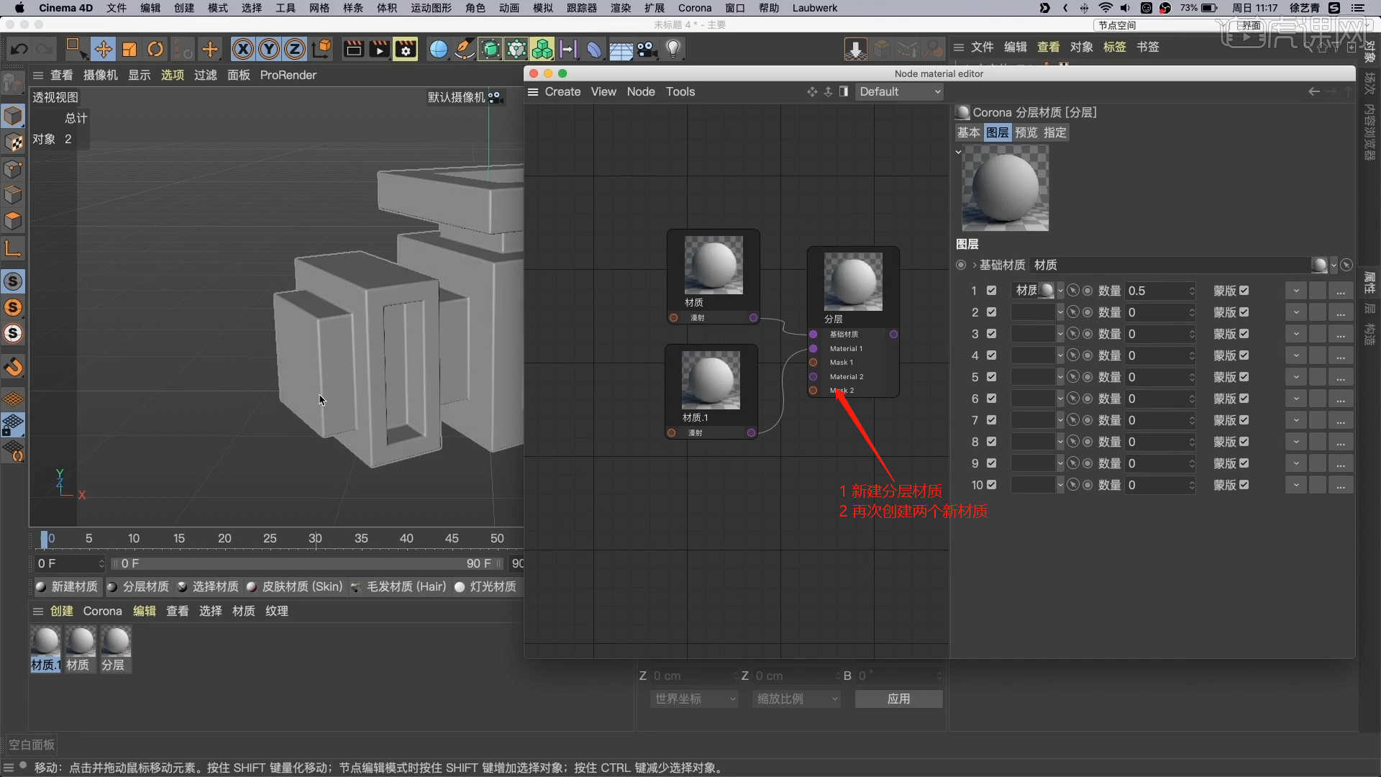The width and height of the screenshot is (1381, 777).
Task: Open the Tools menu in node editor
Action: [x=680, y=91]
